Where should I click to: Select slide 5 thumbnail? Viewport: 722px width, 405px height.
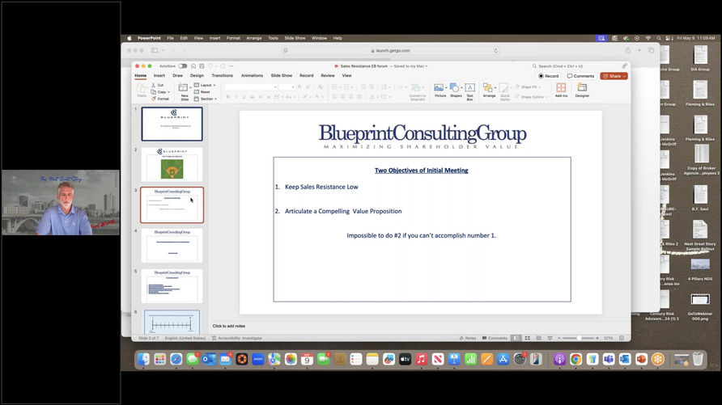tap(172, 286)
